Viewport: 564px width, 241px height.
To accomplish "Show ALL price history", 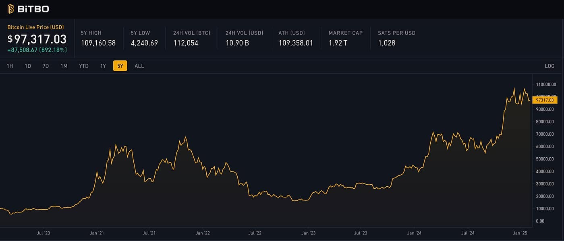I will (x=139, y=66).
